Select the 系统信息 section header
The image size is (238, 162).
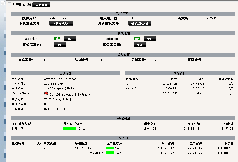point(122,14)
